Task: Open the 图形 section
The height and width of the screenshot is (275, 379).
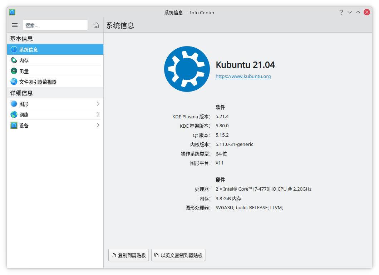Action: tap(55, 104)
